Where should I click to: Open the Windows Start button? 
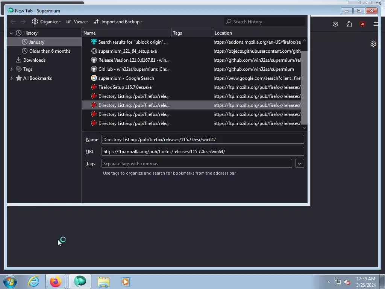click(x=10, y=281)
